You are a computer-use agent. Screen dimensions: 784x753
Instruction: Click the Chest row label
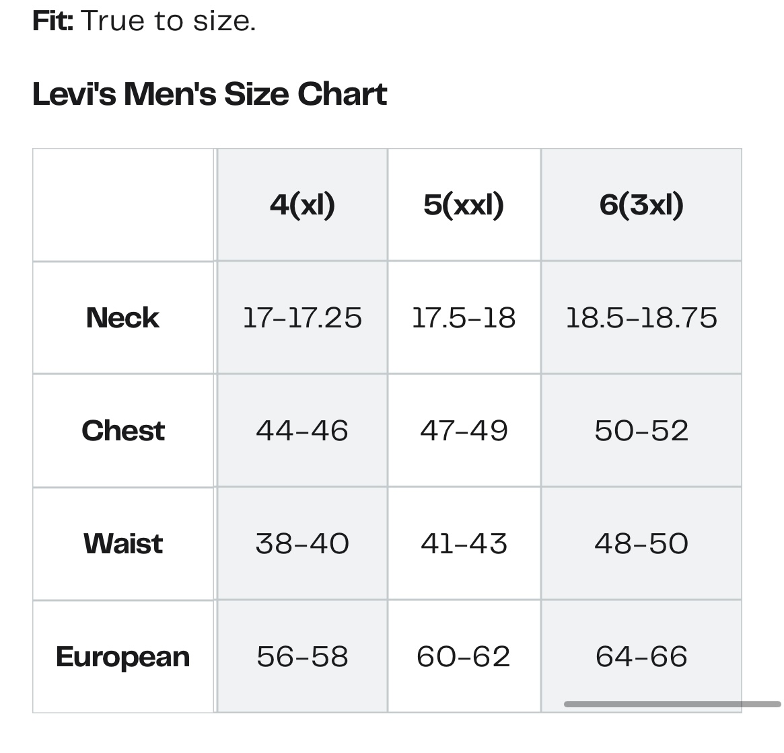tap(123, 431)
